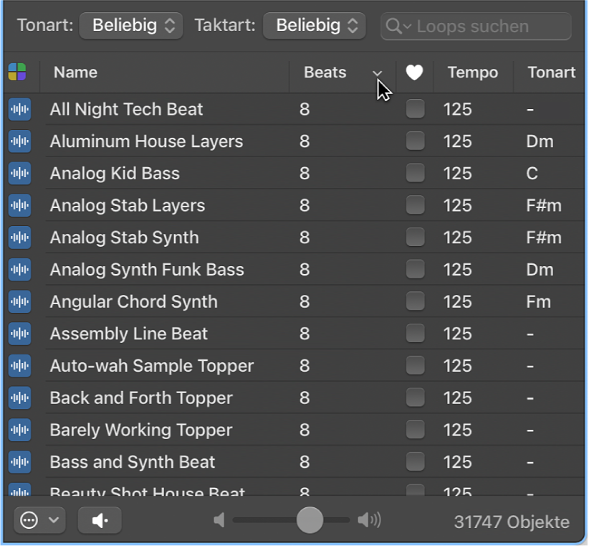Toggle the favorite checkbox for "Analog Stab Synth"
Image resolution: width=589 pixels, height=546 pixels.
coord(415,237)
